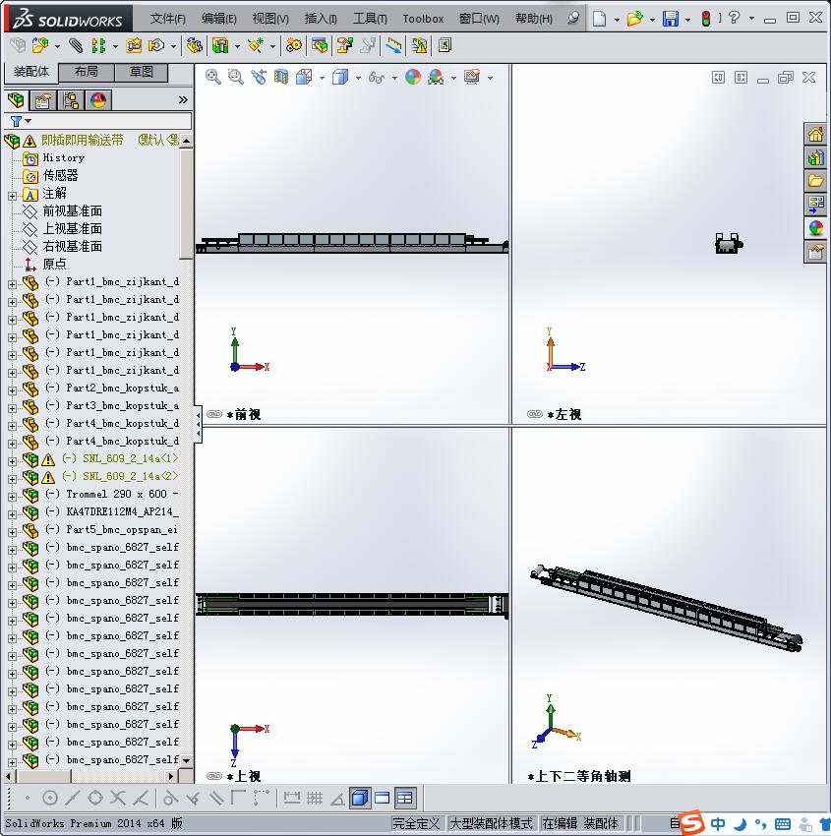The height and width of the screenshot is (836, 831).
Task: Click the New document icon
Action: pos(600,20)
